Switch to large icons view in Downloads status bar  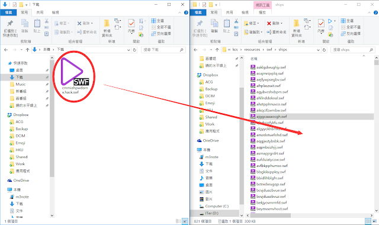[x=185, y=221]
